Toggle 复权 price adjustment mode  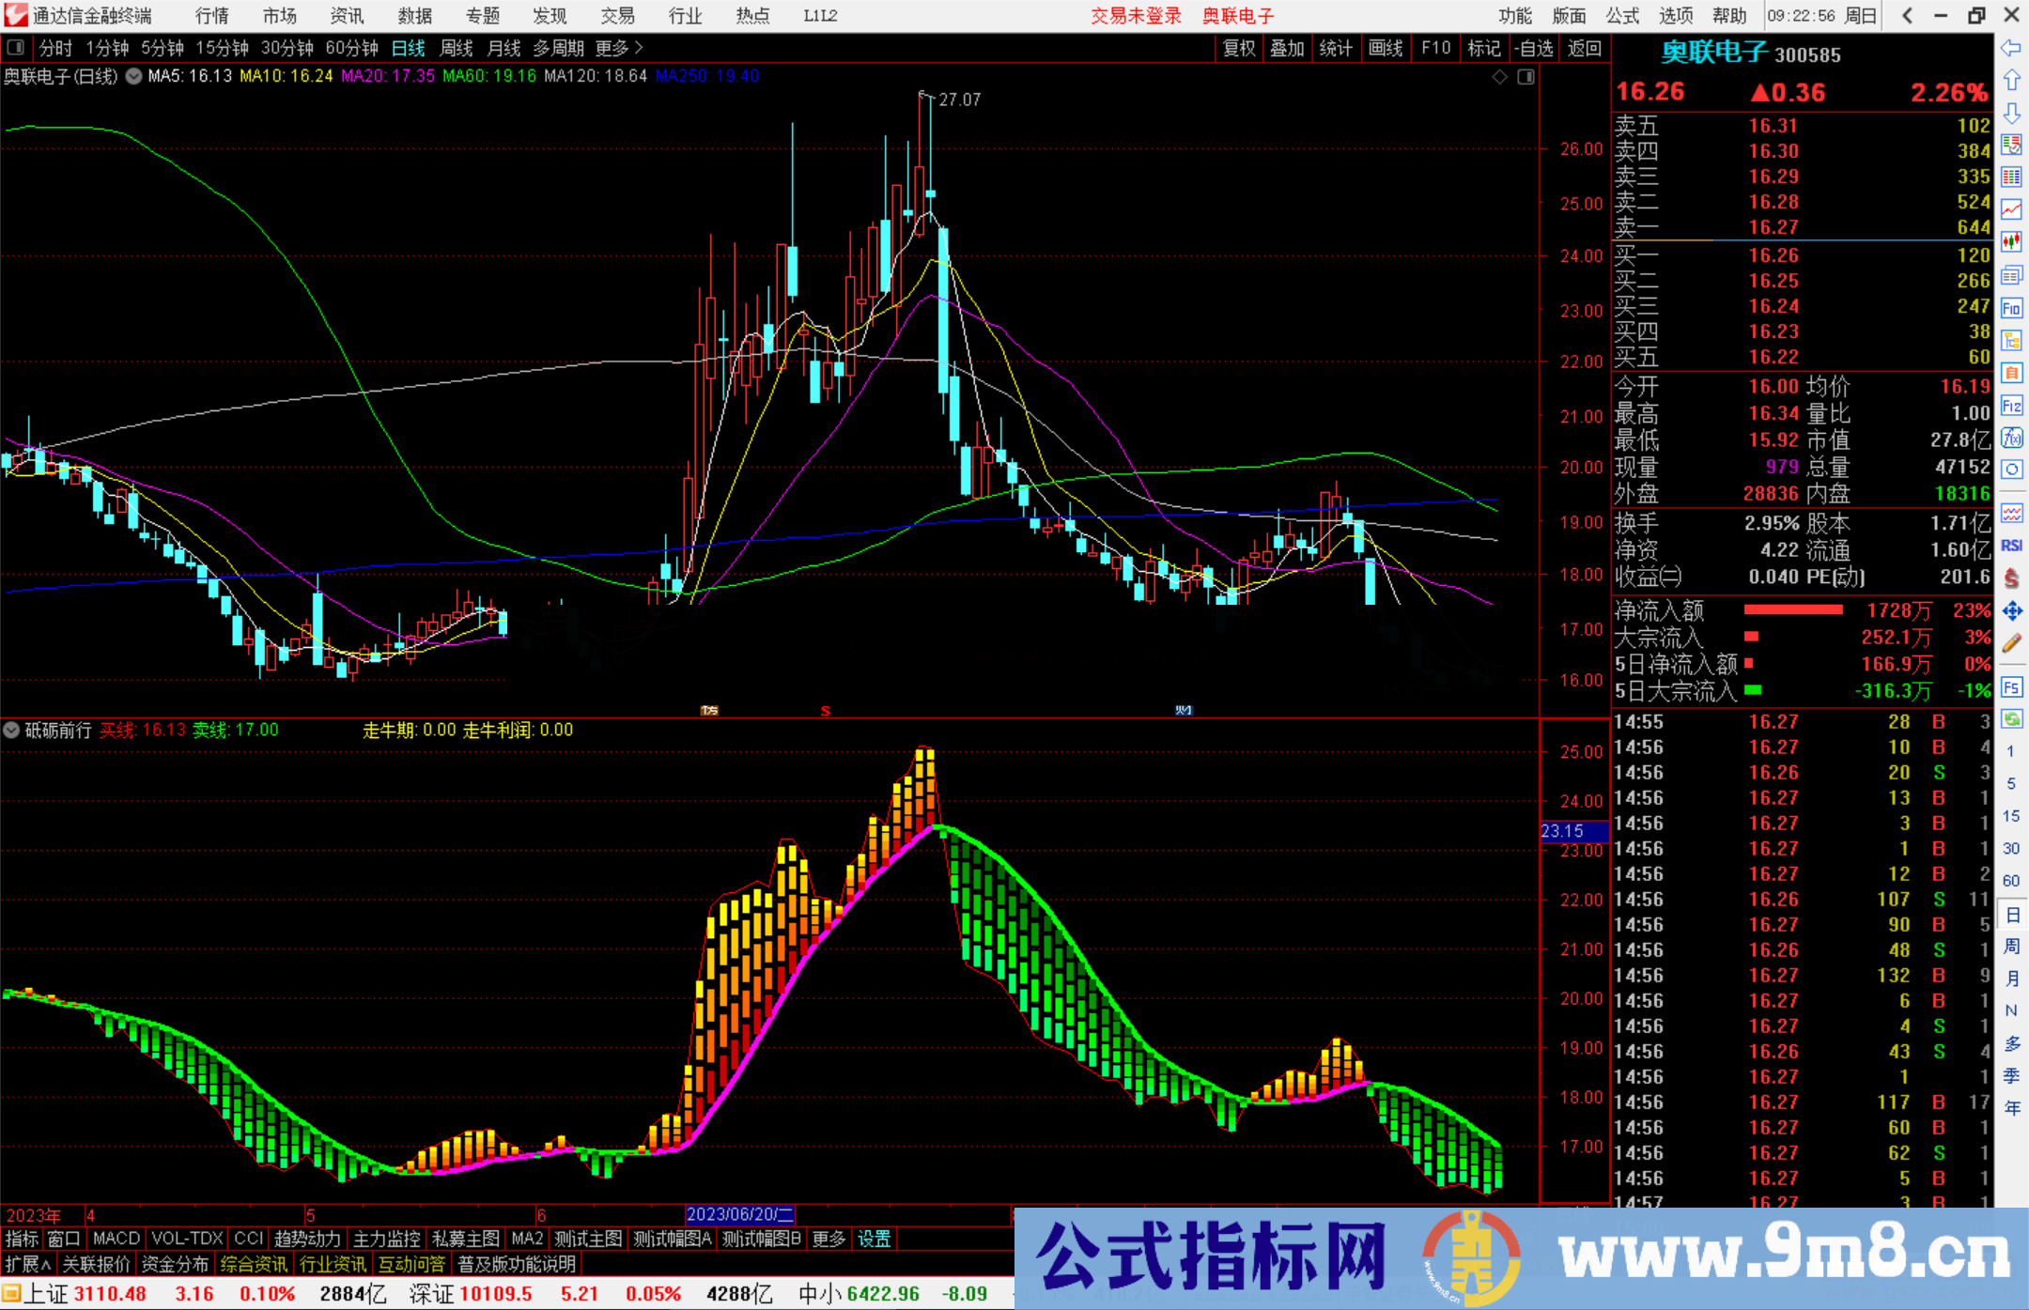(x=1238, y=48)
